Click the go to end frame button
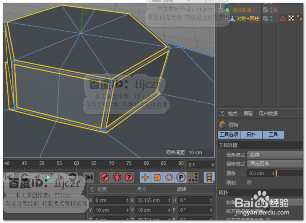 point(89,177)
